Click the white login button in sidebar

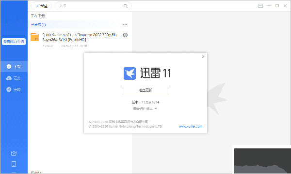14,42
